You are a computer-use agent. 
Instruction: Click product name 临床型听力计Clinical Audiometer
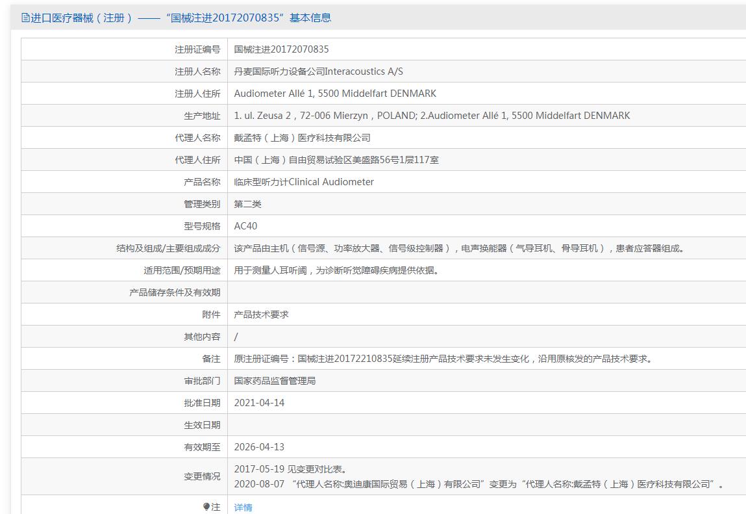tap(304, 182)
